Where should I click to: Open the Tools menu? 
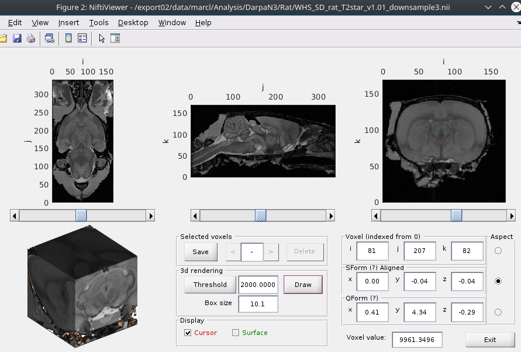pyautogui.click(x=98, y=22)
